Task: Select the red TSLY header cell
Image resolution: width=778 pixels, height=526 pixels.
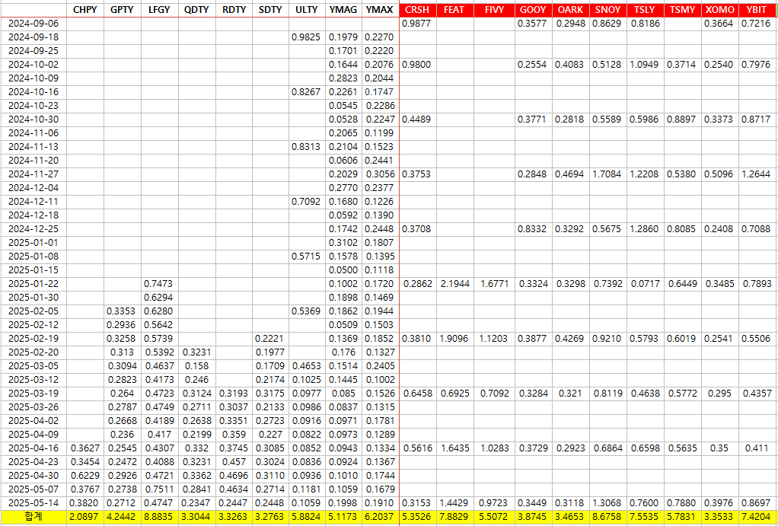Action: click(x=645, y=10)
